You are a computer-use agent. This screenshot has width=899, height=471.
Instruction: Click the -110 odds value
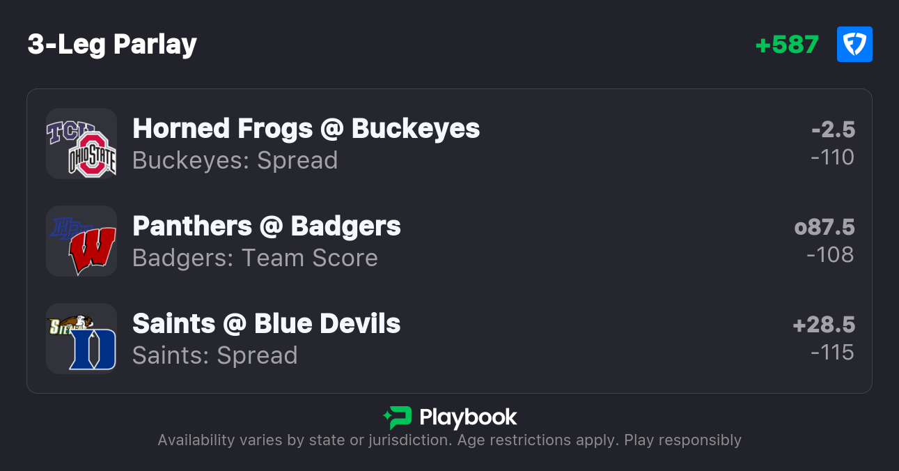(x=832, y=157)
